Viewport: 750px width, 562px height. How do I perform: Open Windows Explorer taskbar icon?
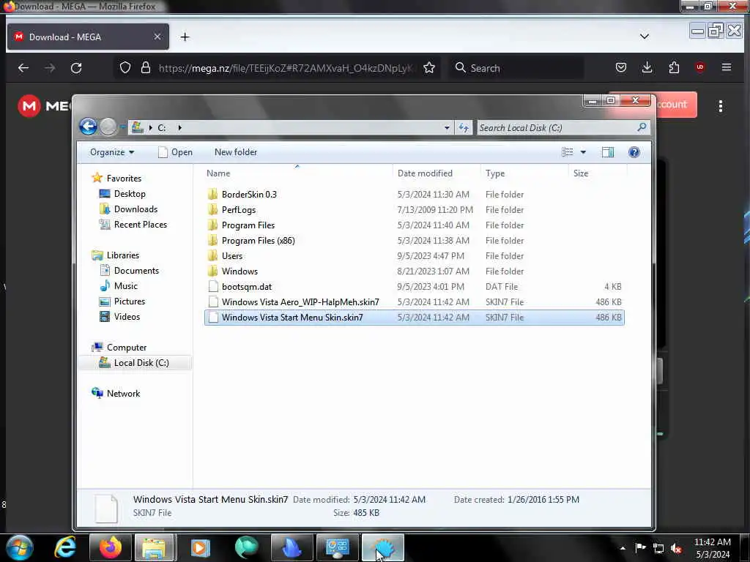point(154,547)
